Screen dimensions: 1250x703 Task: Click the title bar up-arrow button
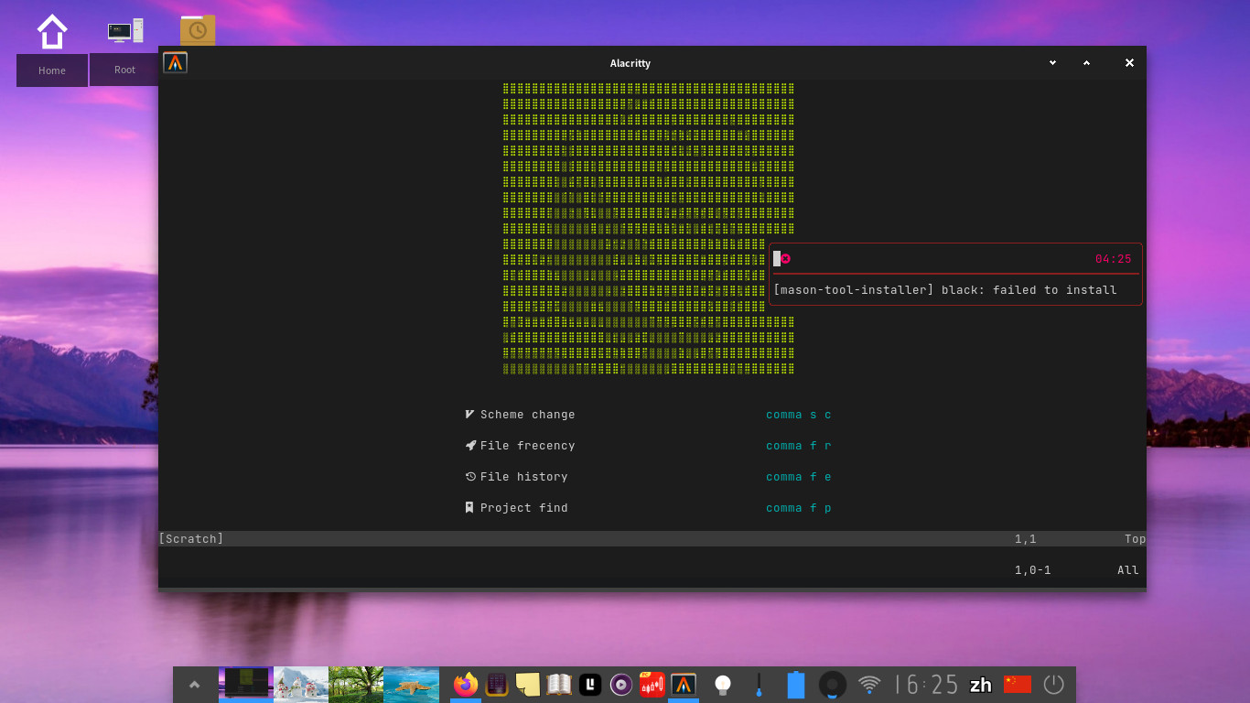pos(1086,62)
